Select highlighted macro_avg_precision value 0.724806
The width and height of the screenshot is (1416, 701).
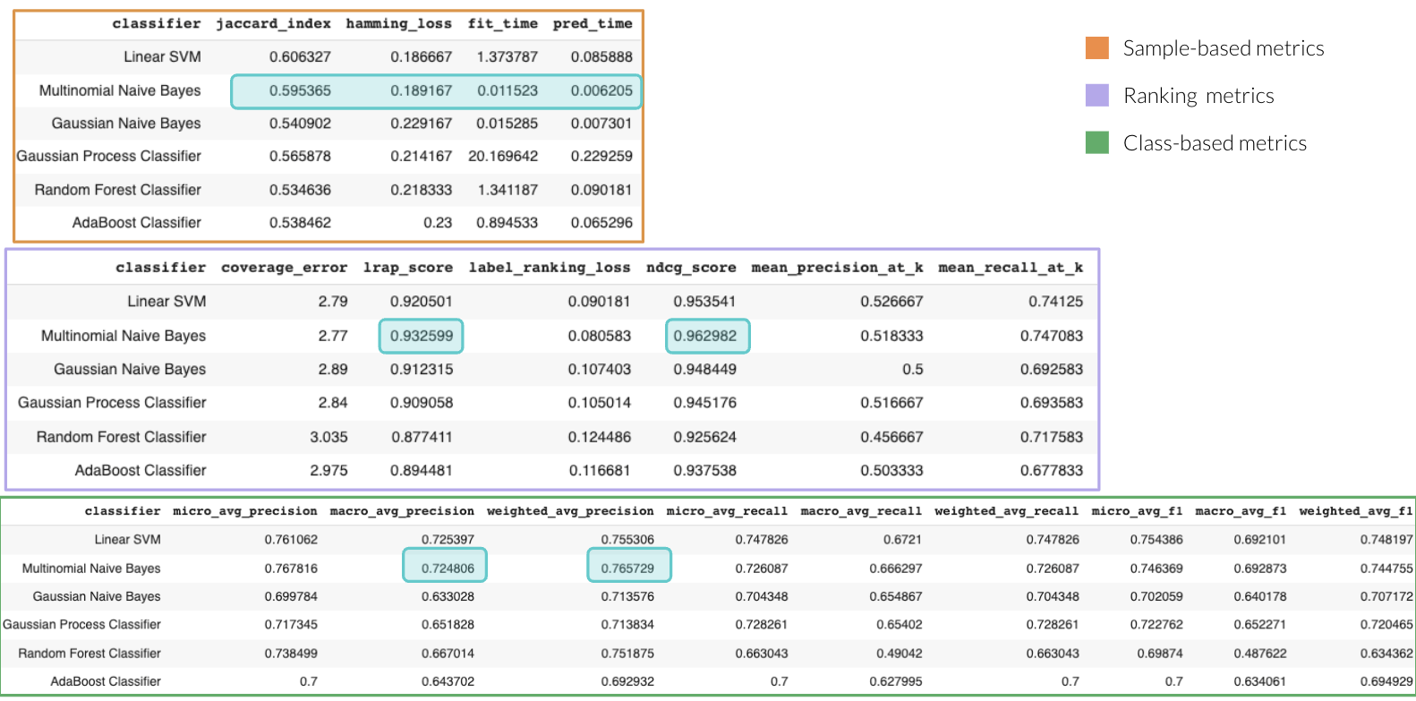click(x=448, y=568)
